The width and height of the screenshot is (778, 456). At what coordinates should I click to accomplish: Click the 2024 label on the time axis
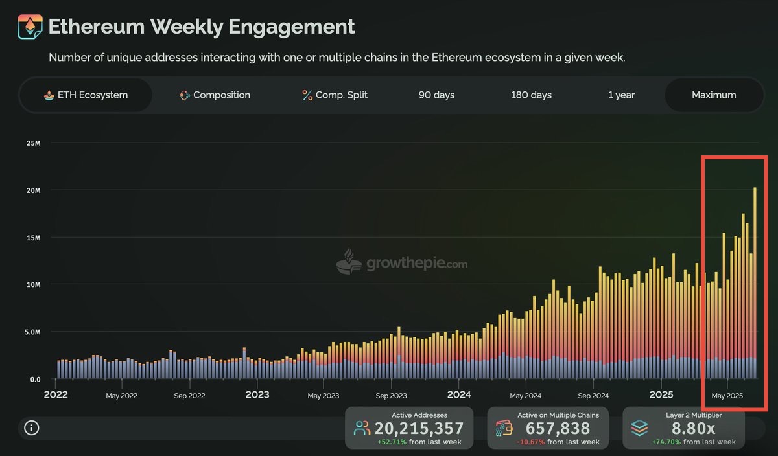459,394
